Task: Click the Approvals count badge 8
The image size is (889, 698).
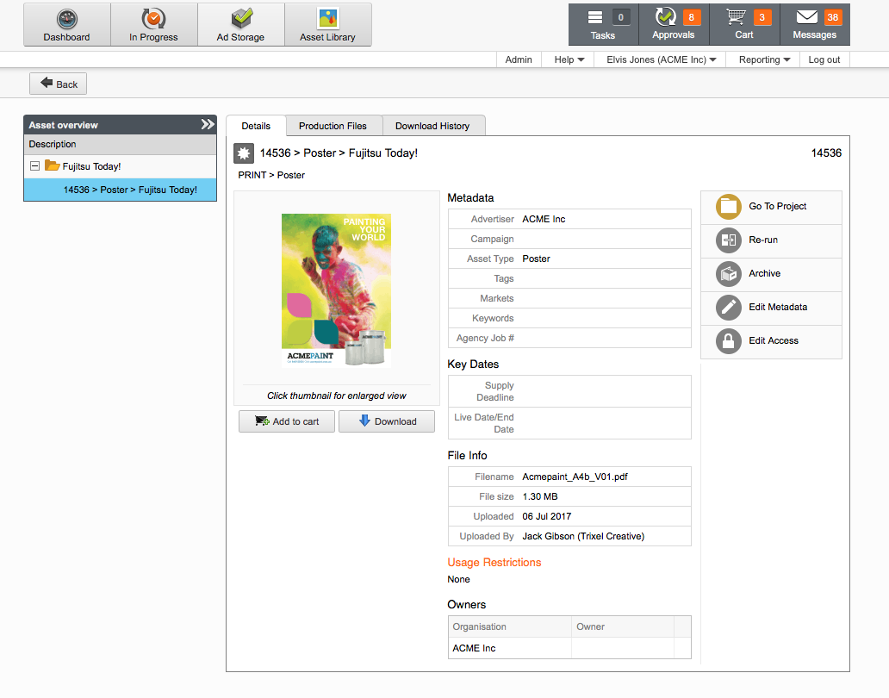Action: click(x=691, y=17)
